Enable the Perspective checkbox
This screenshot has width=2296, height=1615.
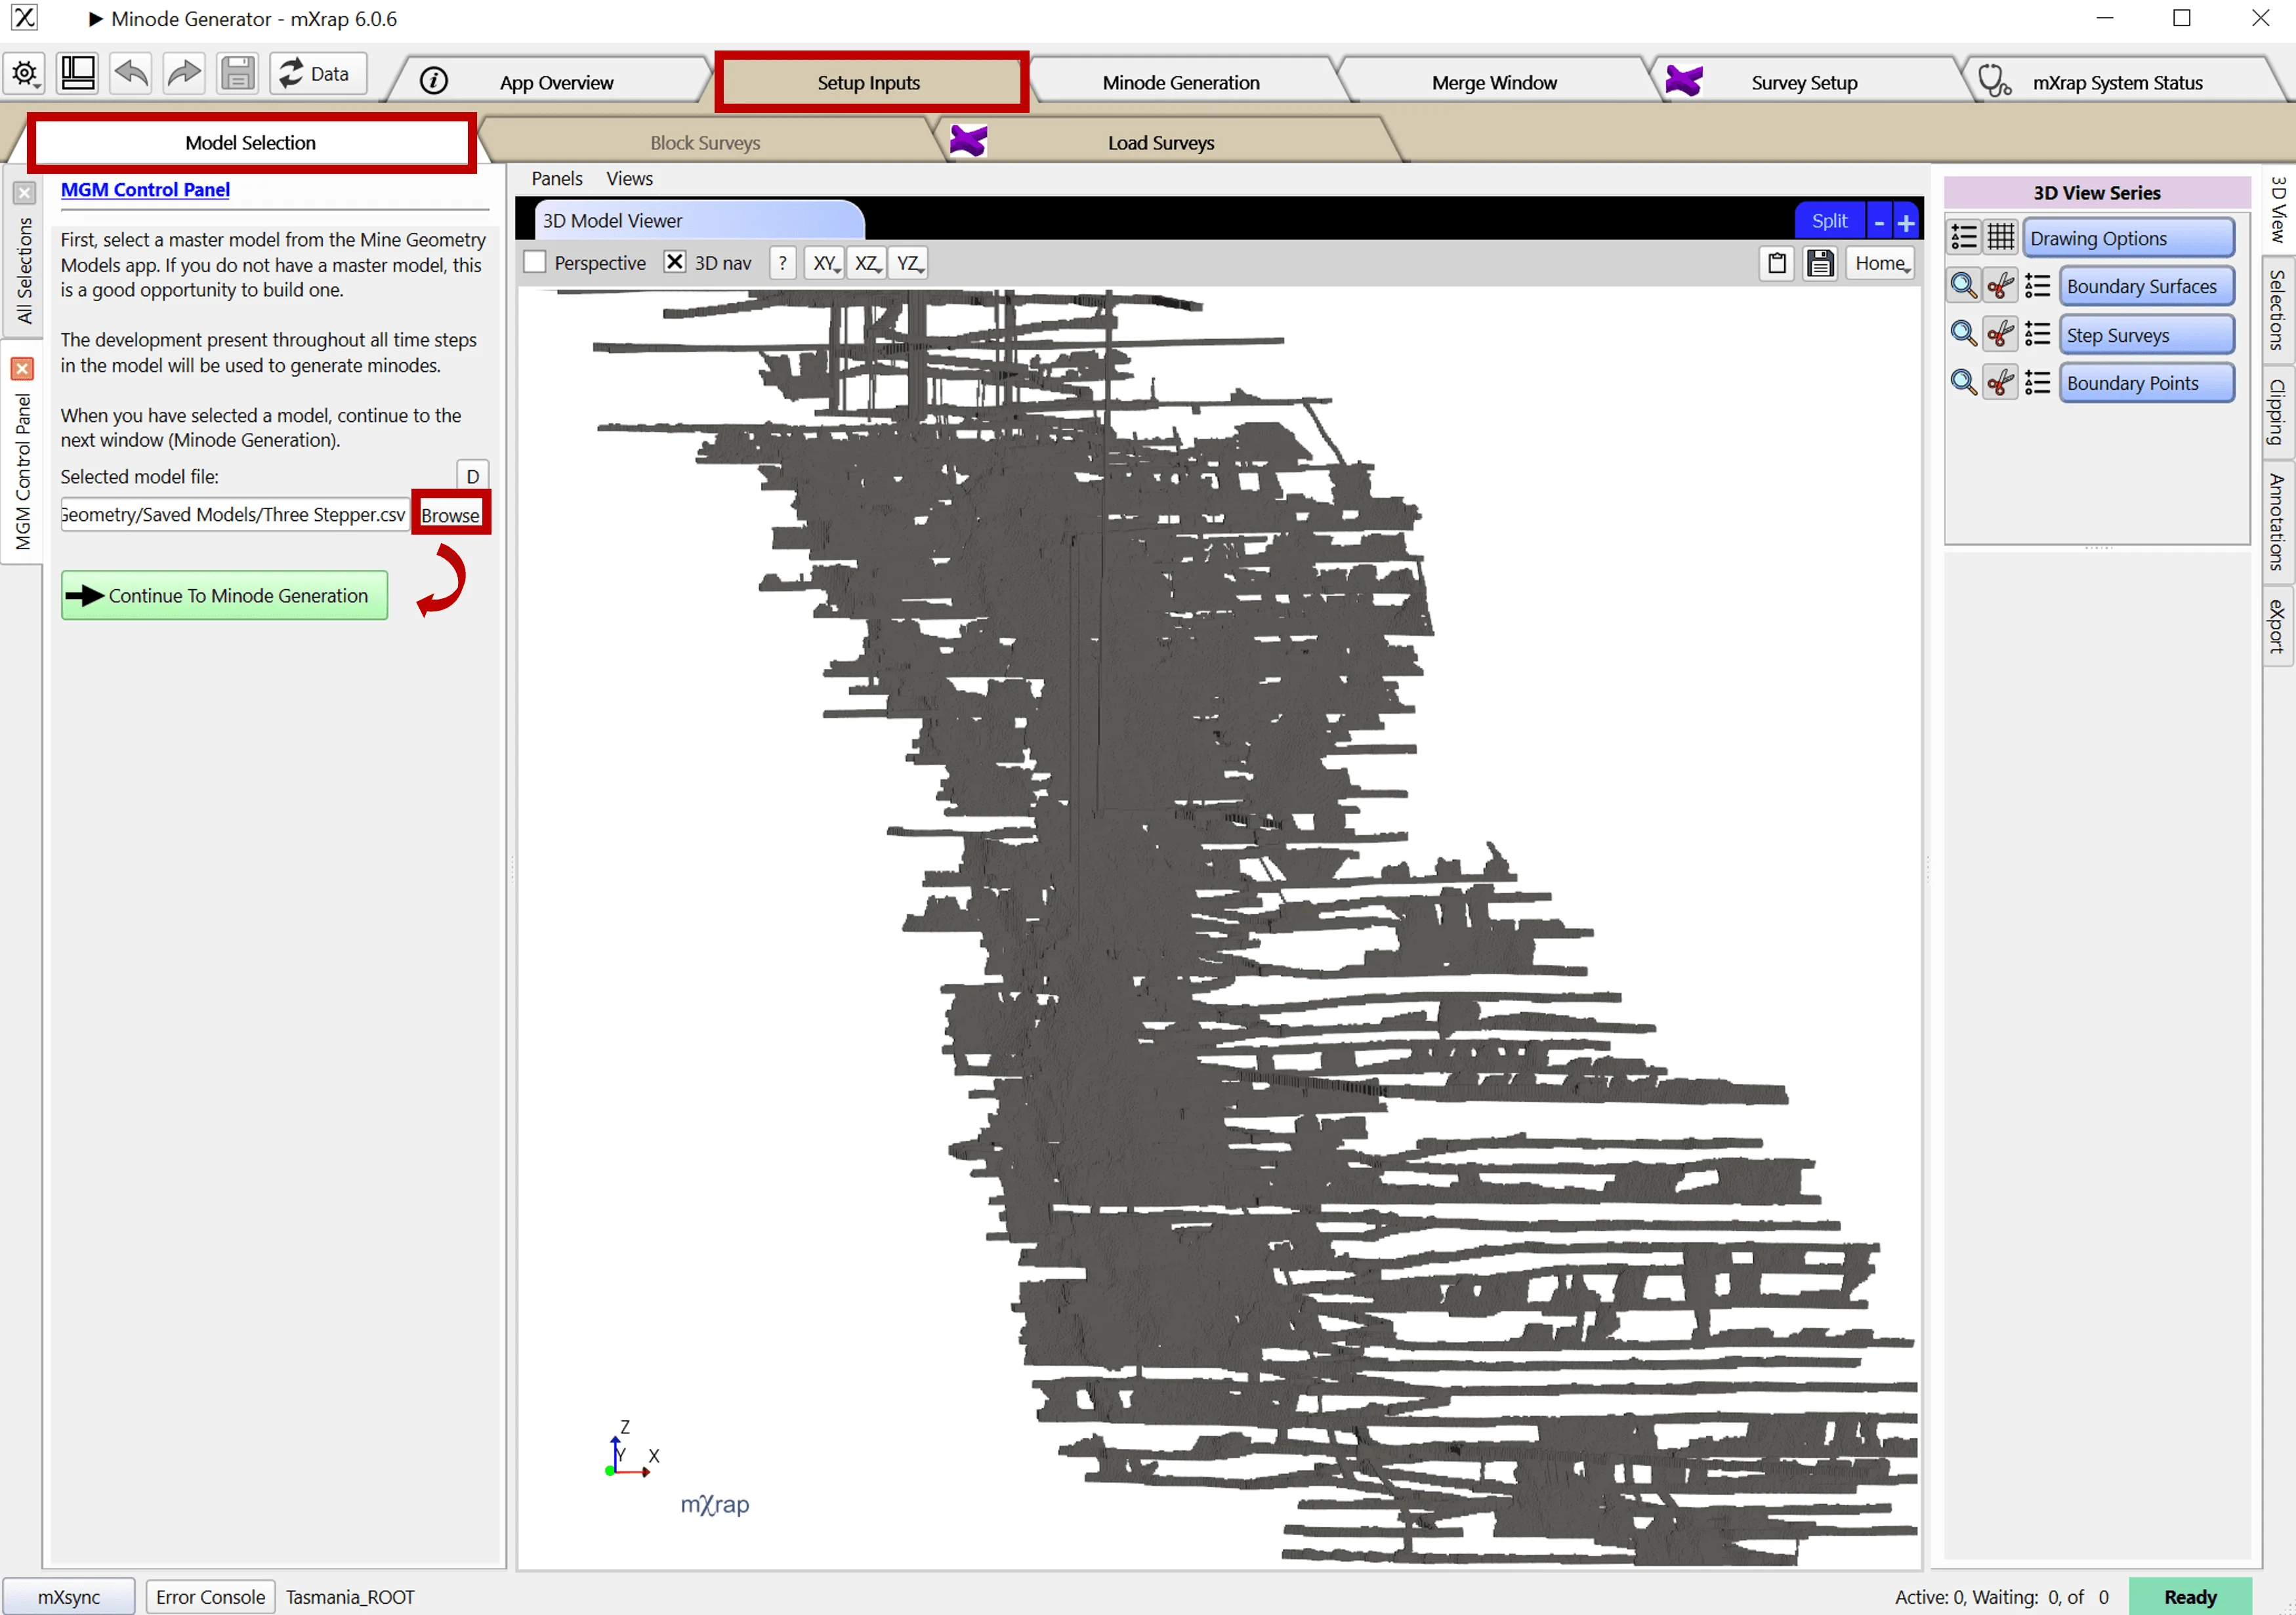coord(536,263)
